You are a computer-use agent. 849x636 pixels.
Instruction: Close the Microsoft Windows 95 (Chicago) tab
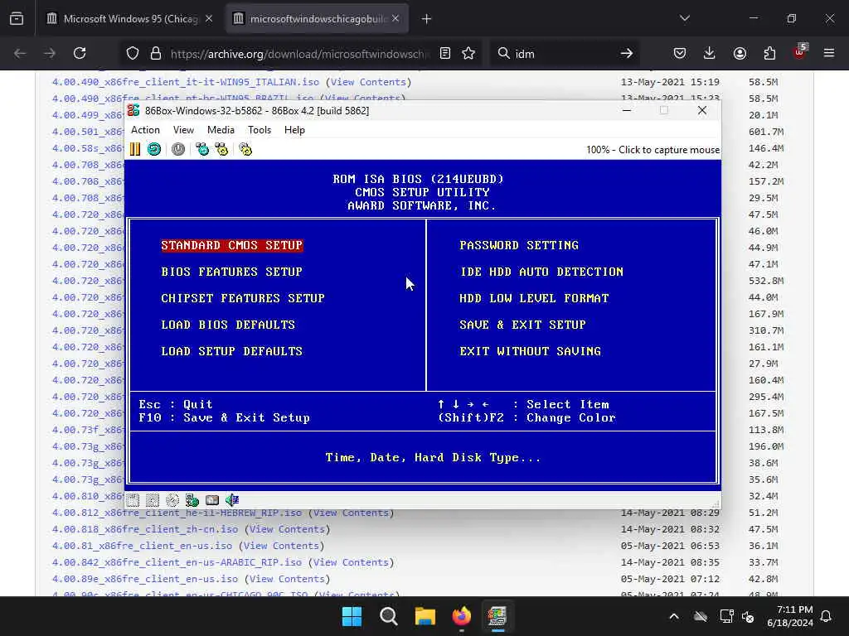click(x=209, y=19)
